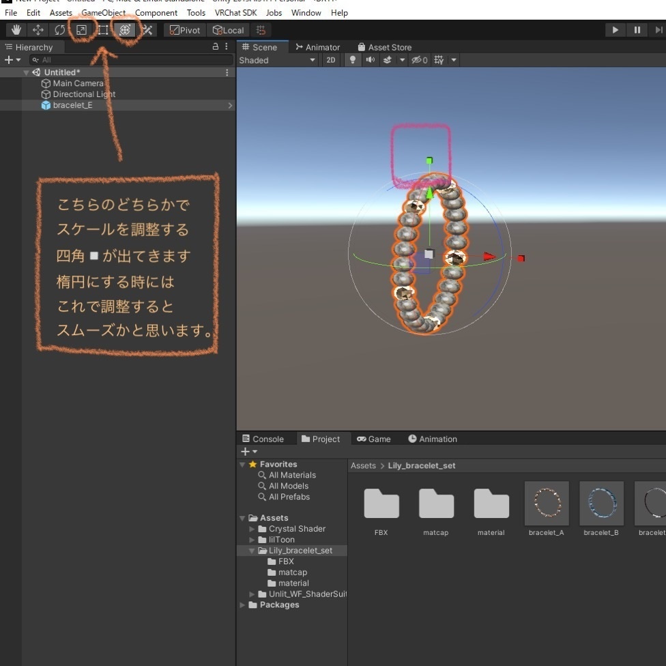Image resolution: width=666 pixels, height=666 pixels.
Task: Expand the Packages folder
Action: coord(242,605)
